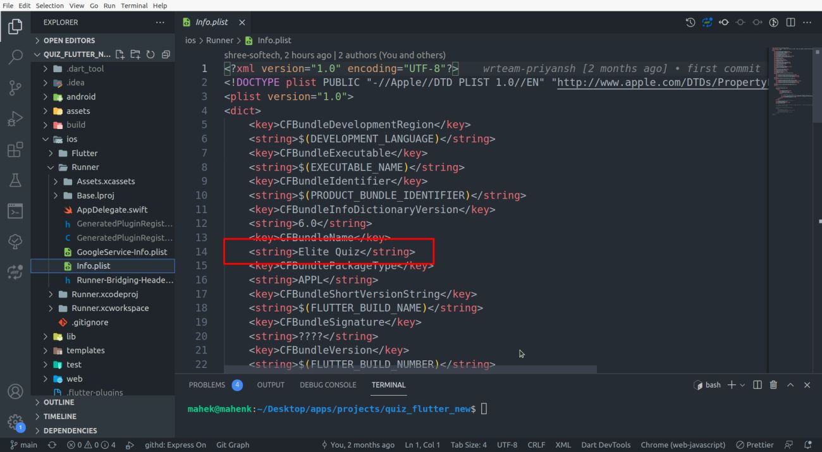The height and width of the screenshot is (452, 822).
Task: Click new file icon in explorer header
Action: pos(120,54)
